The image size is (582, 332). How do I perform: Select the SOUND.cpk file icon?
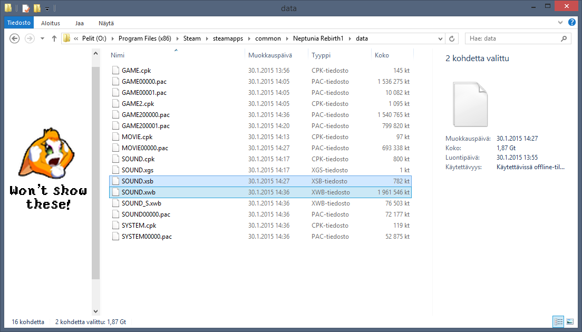click(116, 159)
